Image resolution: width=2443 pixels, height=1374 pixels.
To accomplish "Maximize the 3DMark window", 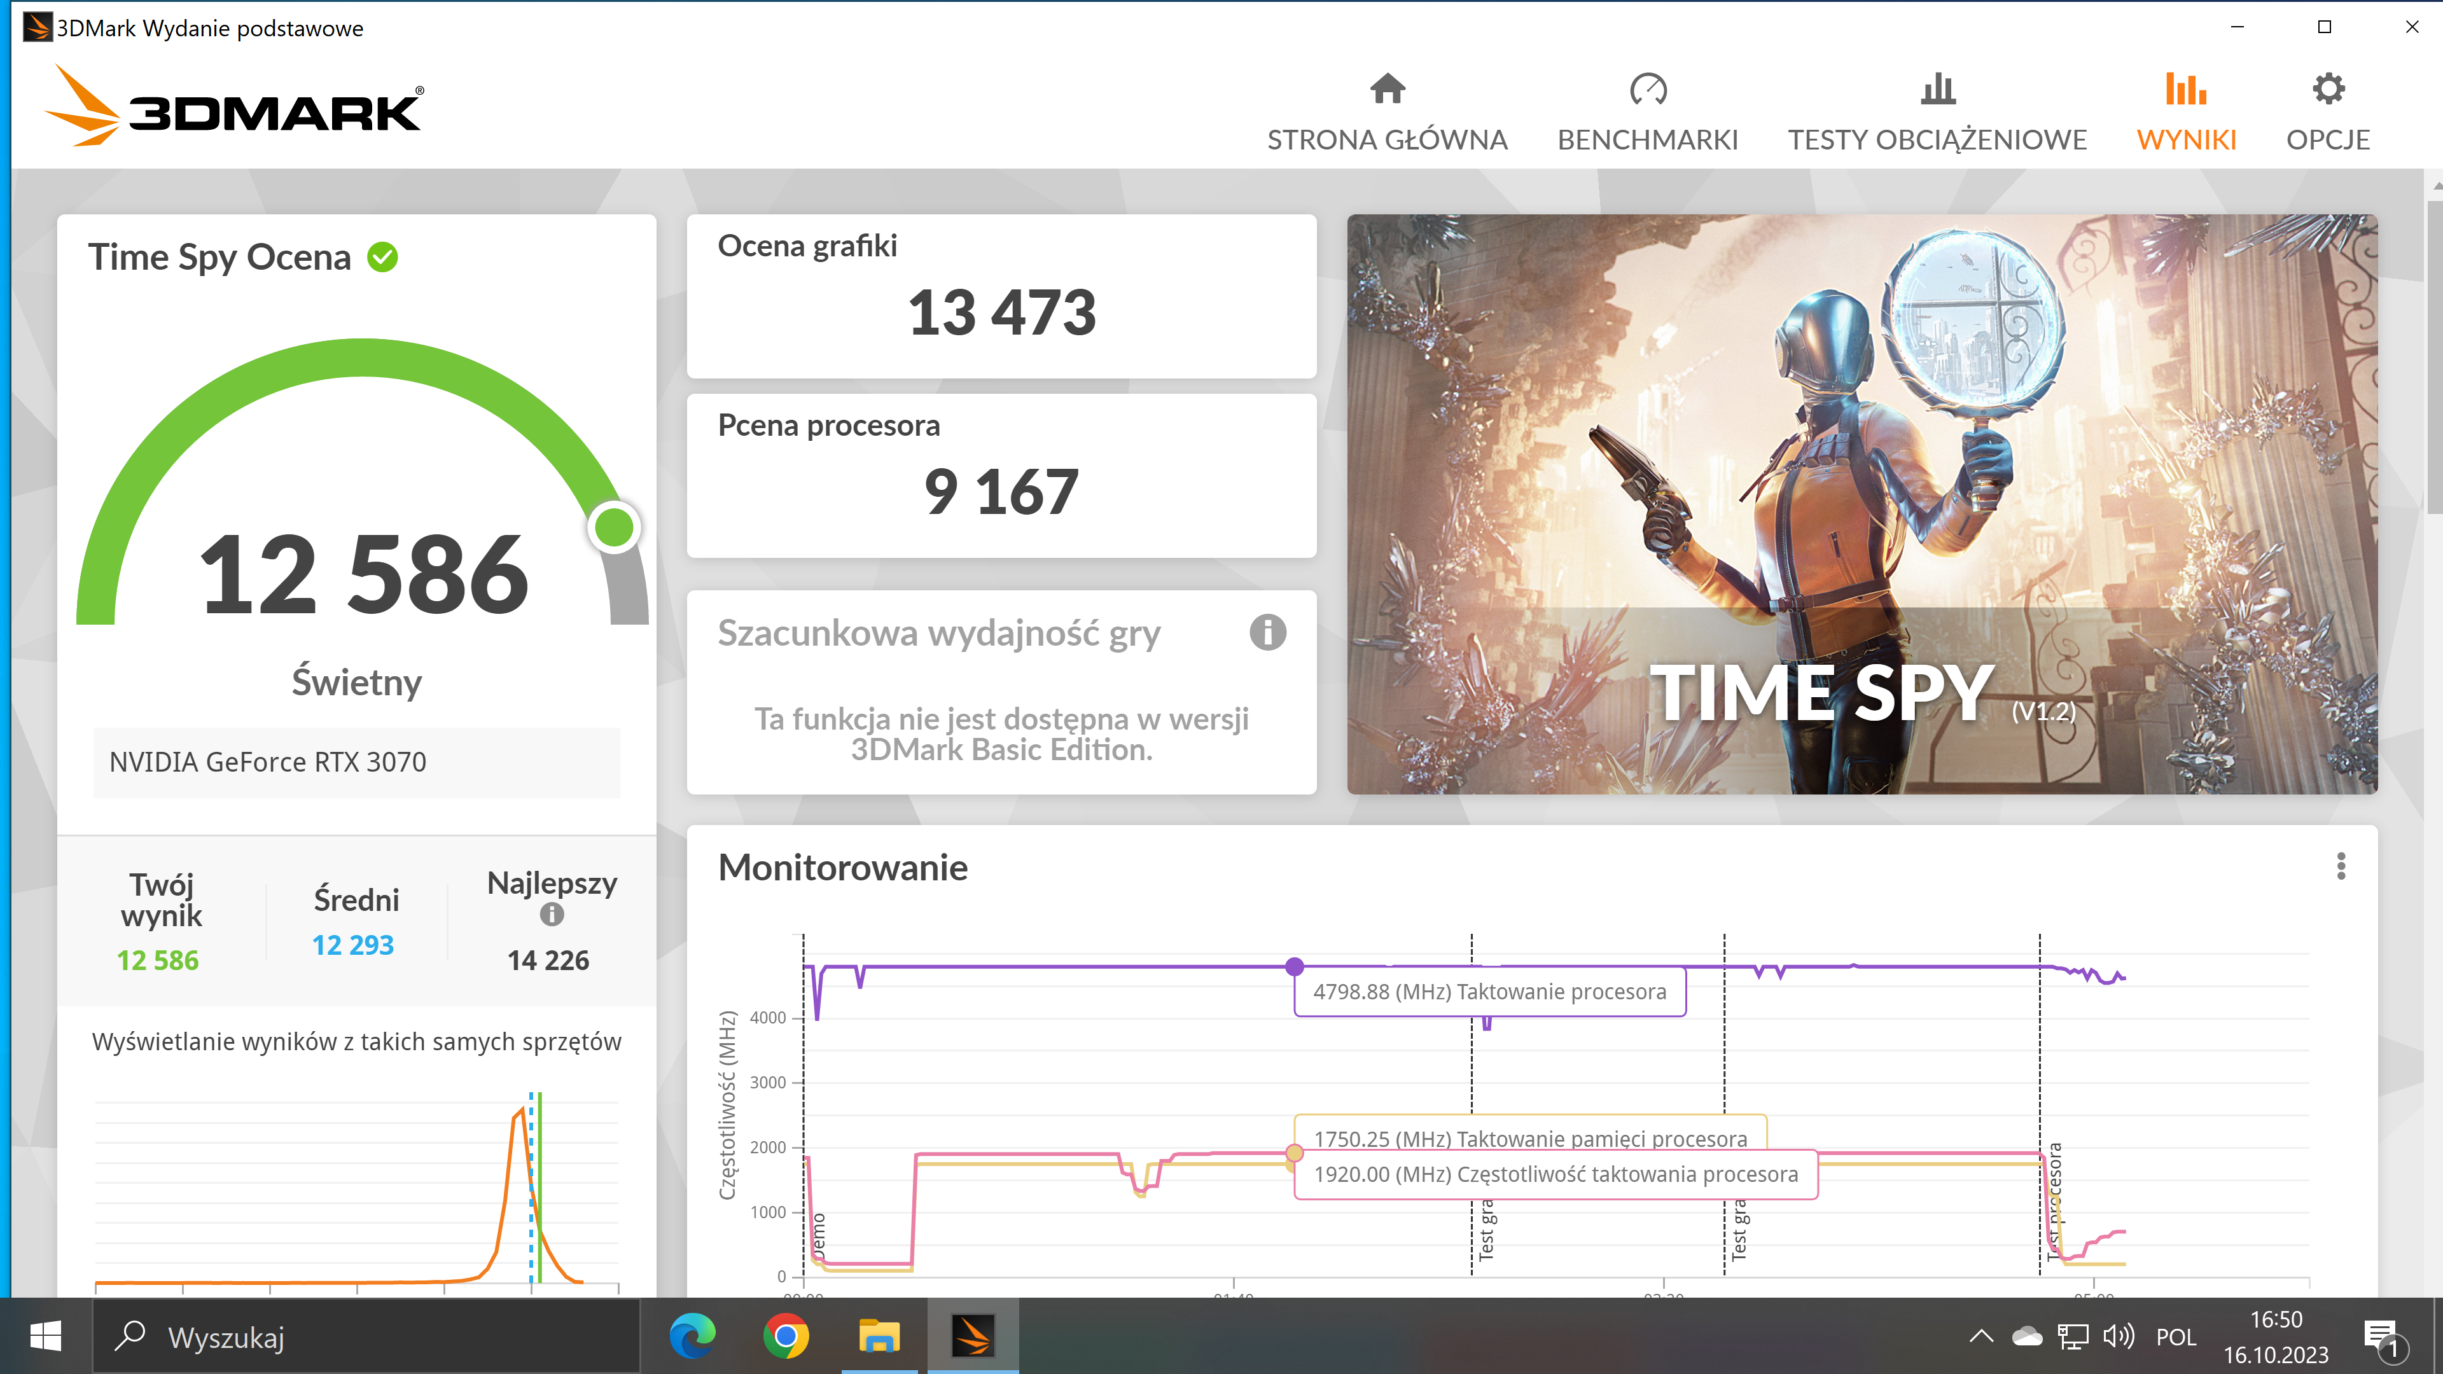I will (2325, 27).
